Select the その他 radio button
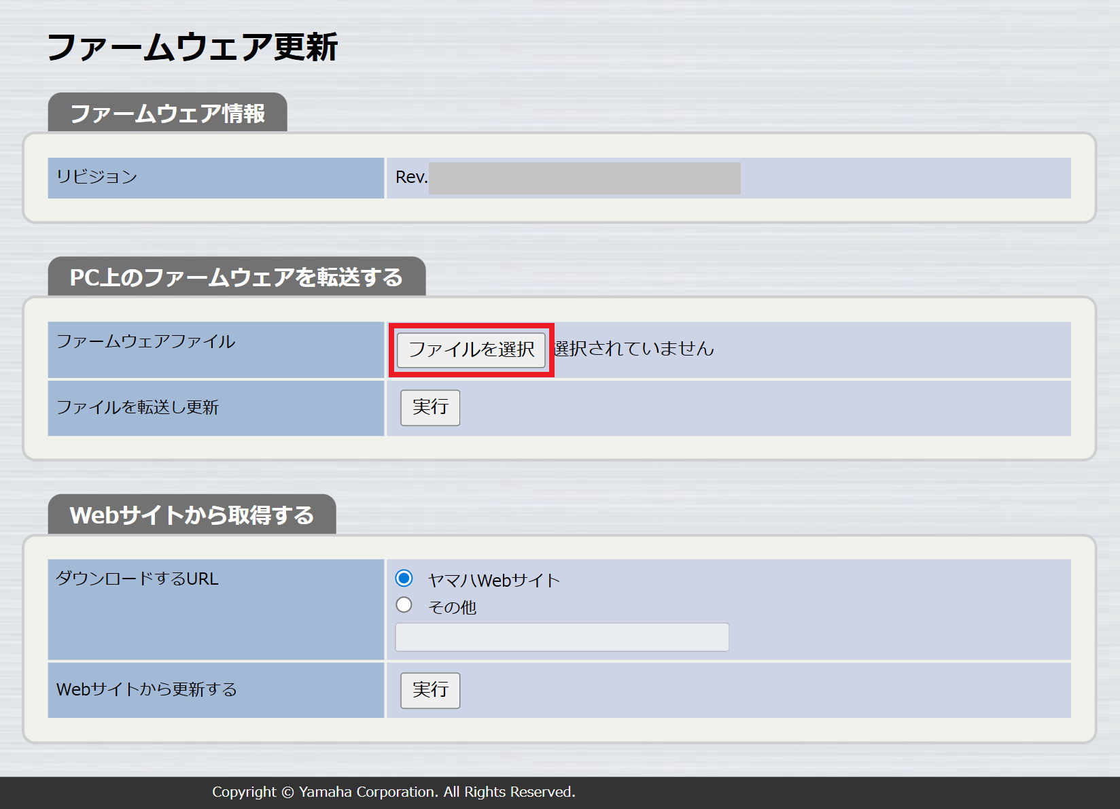Screen dimensions: 1120x809 pyautogui.click(x=404, y=604)
